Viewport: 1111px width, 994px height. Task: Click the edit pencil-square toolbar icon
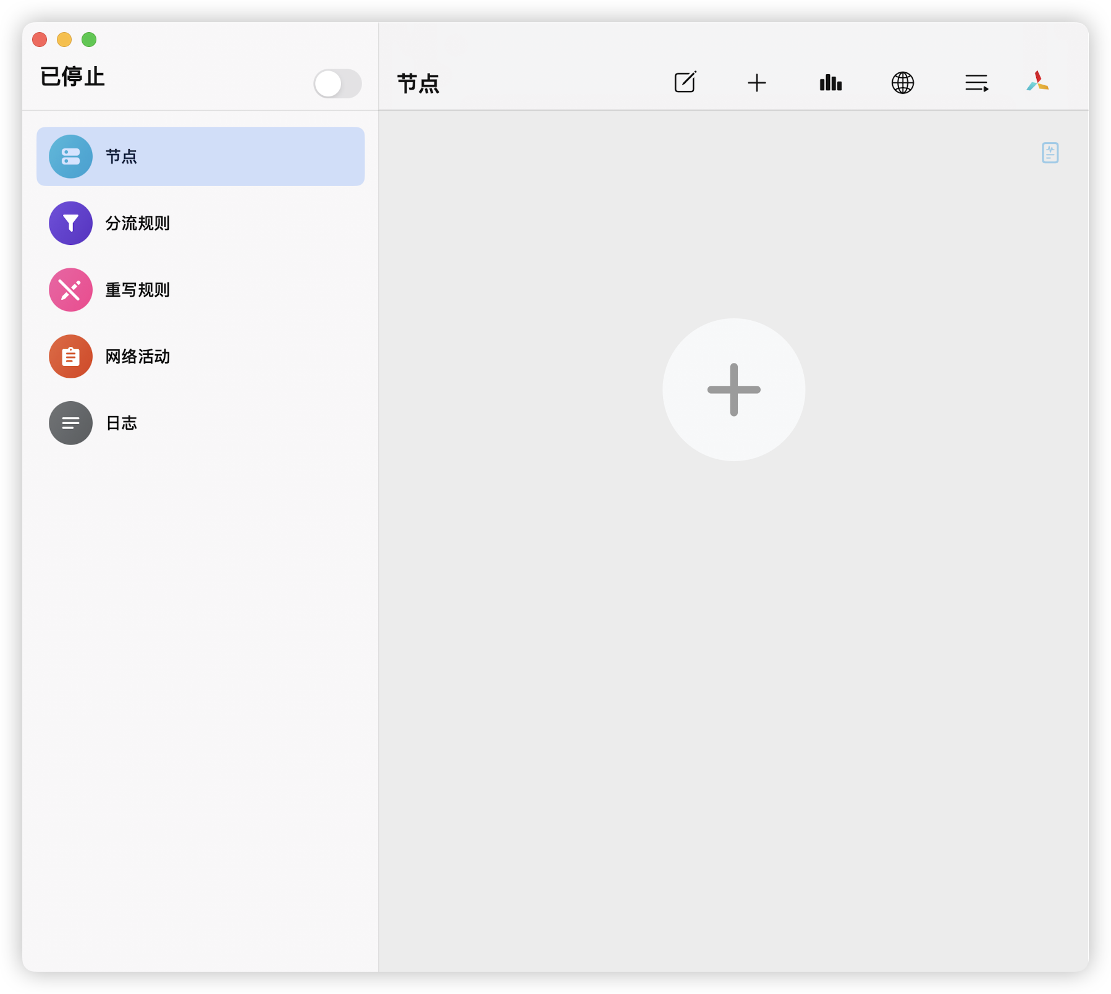tap(685, 82)
